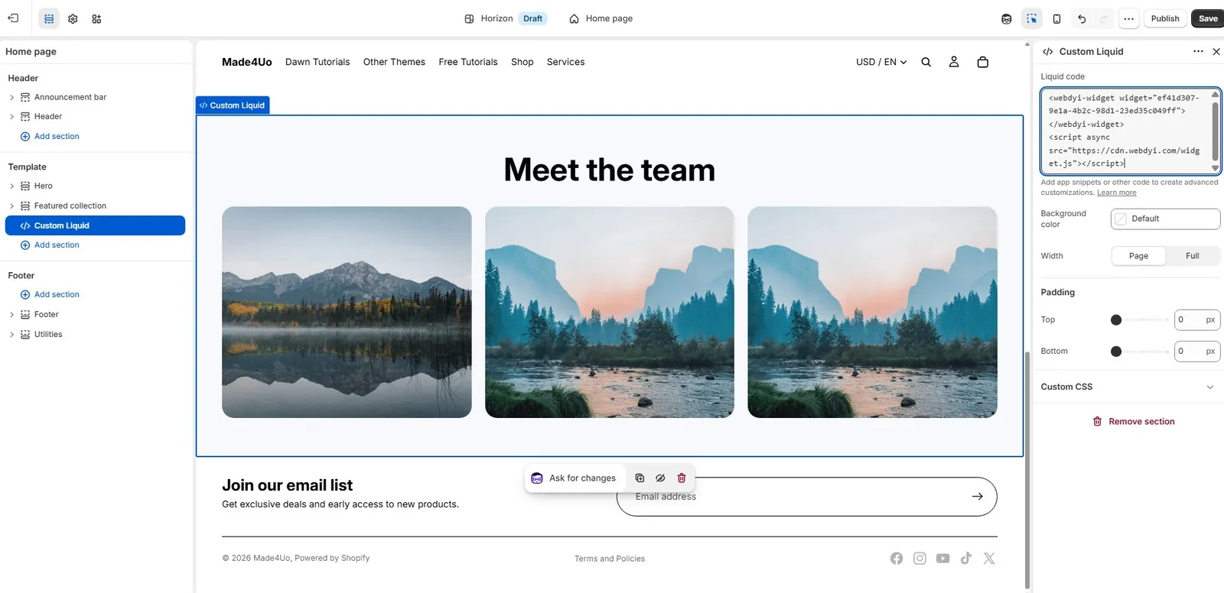Select Announcement bar in the sidebar
1224x593 pixels.
(70, 97)
